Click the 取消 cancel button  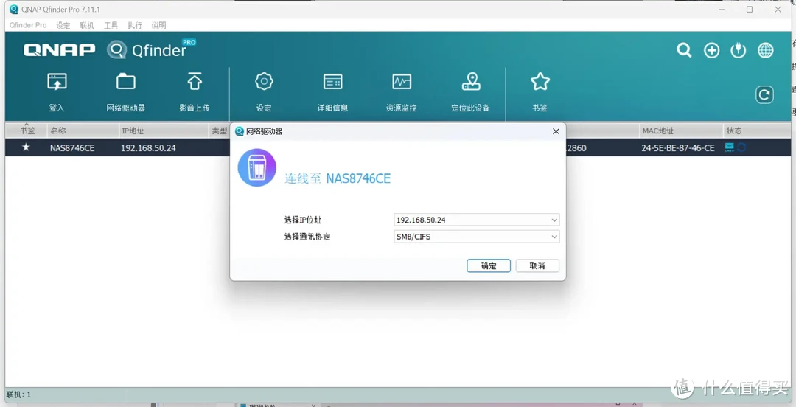pos(537,265)
